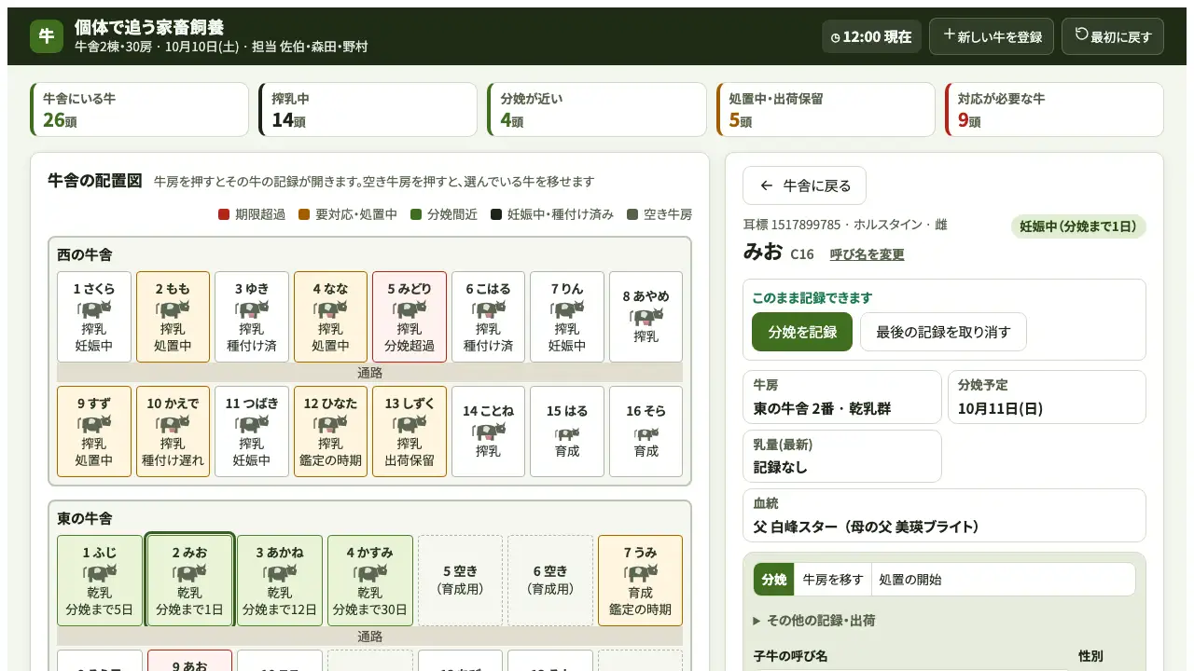Click the 血統 父 白峰スター field

click(x=944, y=515)
